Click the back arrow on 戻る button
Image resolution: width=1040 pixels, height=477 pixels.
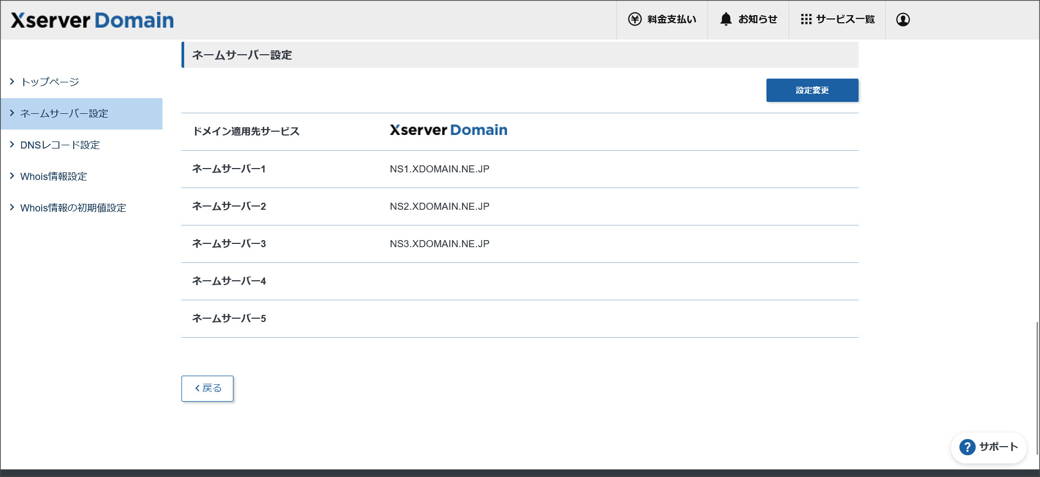pyautogui.click(x=197, y=389)
